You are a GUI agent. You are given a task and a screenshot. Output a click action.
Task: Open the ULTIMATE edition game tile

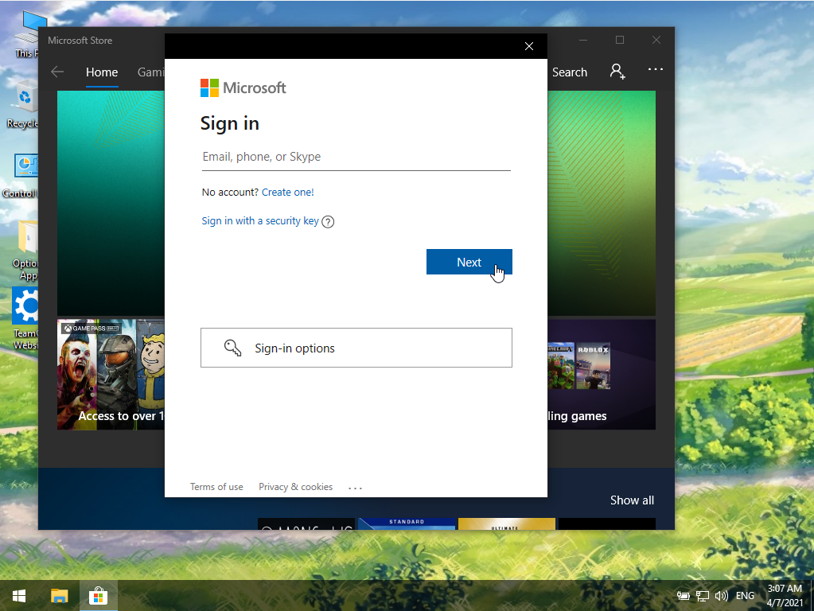[x=507, y=523]
